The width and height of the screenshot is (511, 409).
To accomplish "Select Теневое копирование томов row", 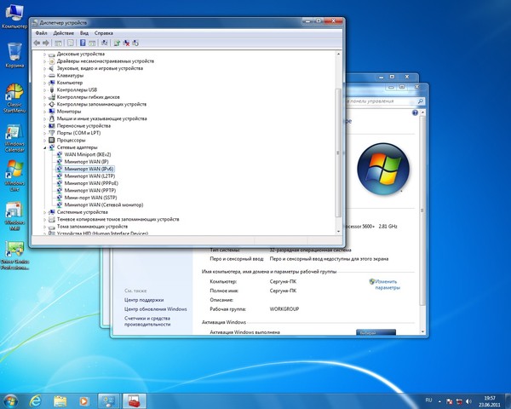I will point(118,220).
